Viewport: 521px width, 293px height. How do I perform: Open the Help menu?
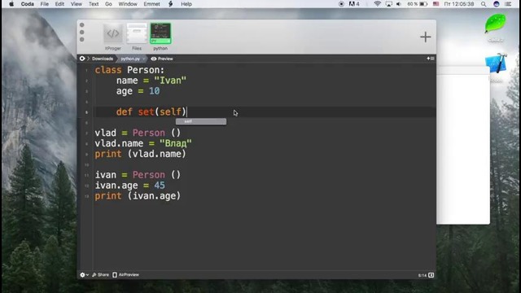[186, 4]
